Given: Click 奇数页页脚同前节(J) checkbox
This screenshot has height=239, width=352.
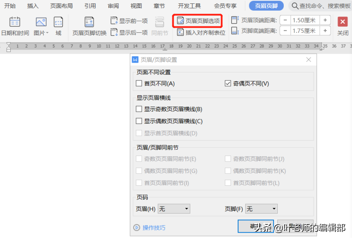Looking at the screenshot, I should (228, 159).
